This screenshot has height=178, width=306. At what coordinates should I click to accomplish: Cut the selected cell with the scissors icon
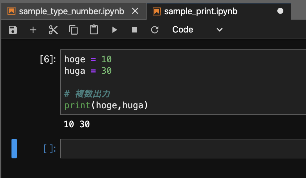53,30
